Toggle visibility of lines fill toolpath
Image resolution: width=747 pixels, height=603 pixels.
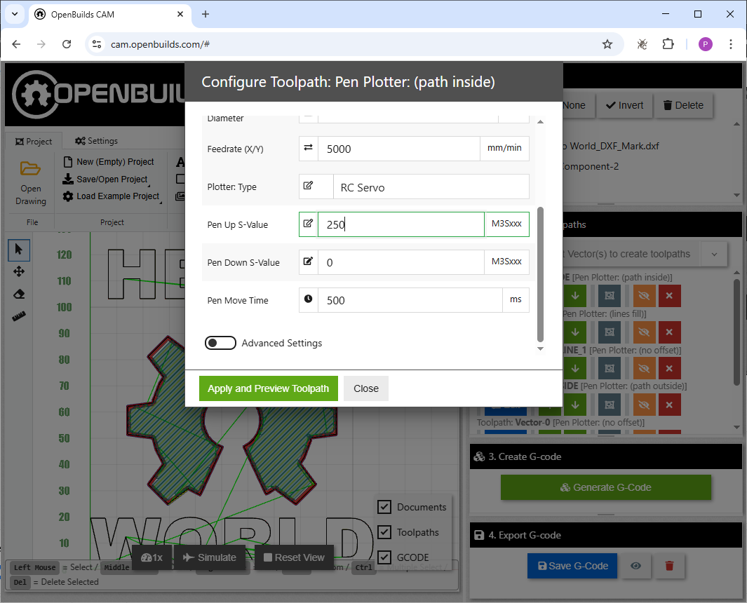[x=644, y=332]
